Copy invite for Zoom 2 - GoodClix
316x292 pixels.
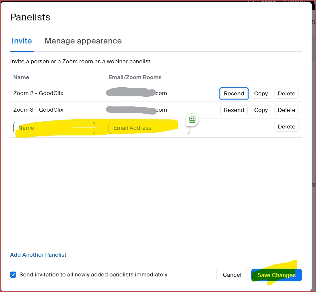point(261,94)
